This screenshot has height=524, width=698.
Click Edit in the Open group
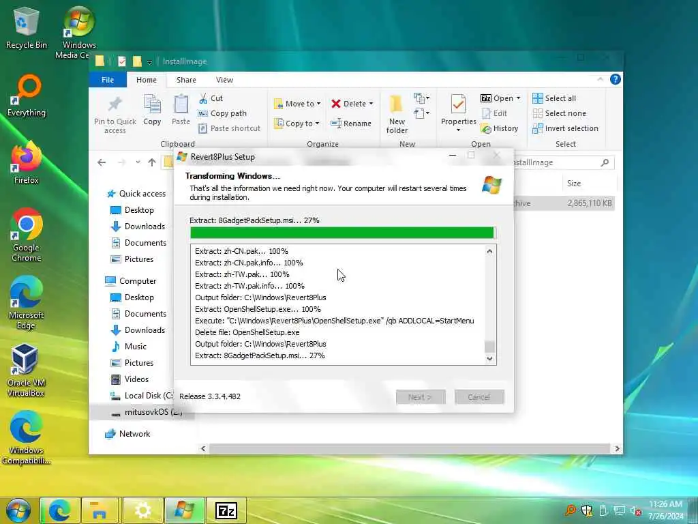(x=494, y=114)
